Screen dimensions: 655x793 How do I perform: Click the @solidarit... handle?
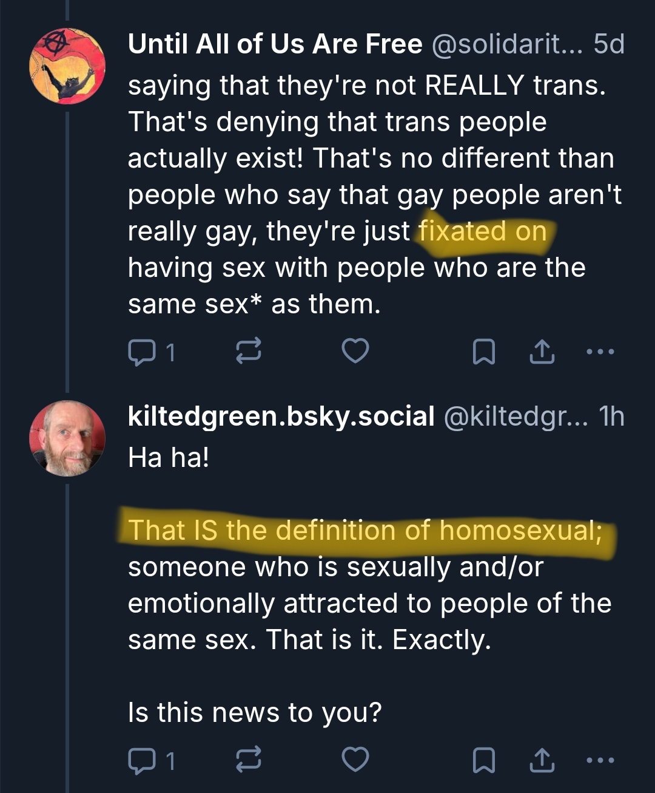pos(506,44)
